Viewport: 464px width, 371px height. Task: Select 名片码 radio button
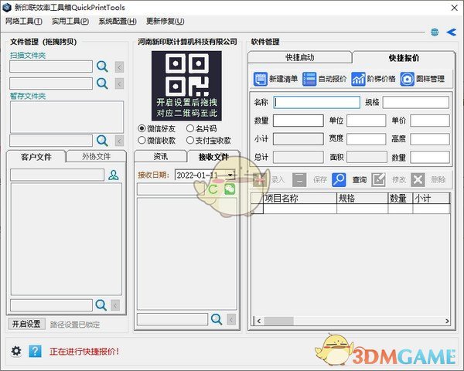190,128
